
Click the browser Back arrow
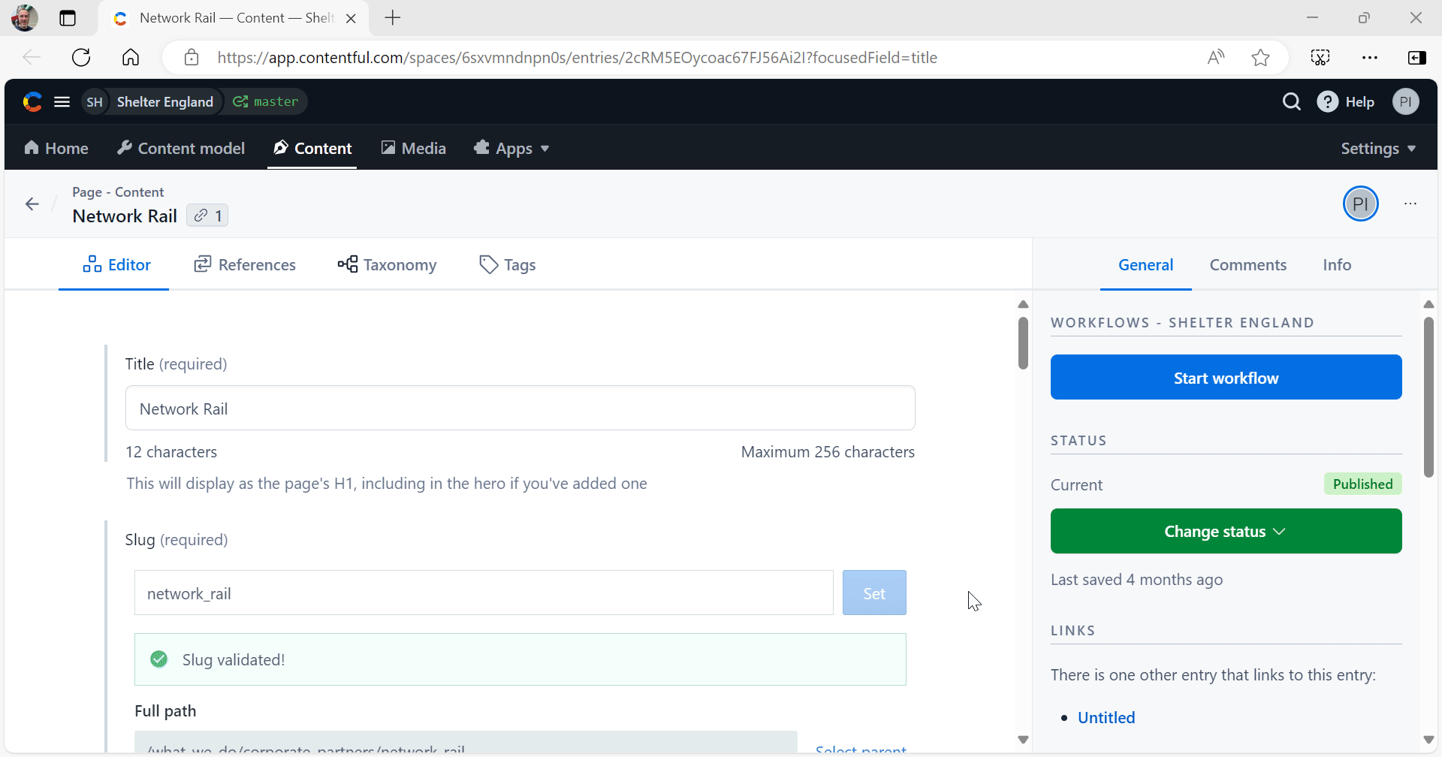pyautogui.click(x=32, y=57)
